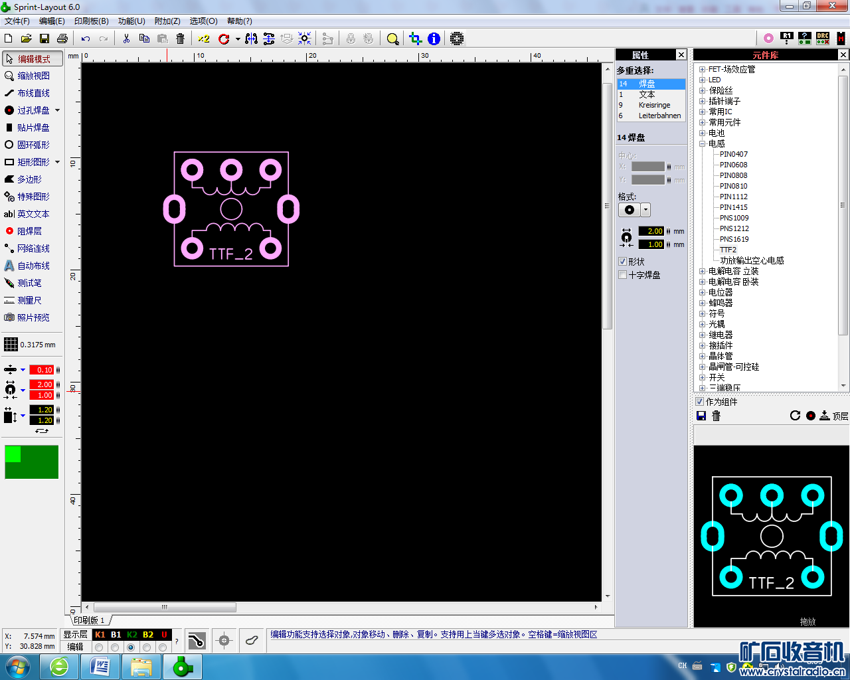The height and width of the screenshot is (680, 850).
Task: Click the zoom magnifier toolbar icon
Action: tap(392, 39)
